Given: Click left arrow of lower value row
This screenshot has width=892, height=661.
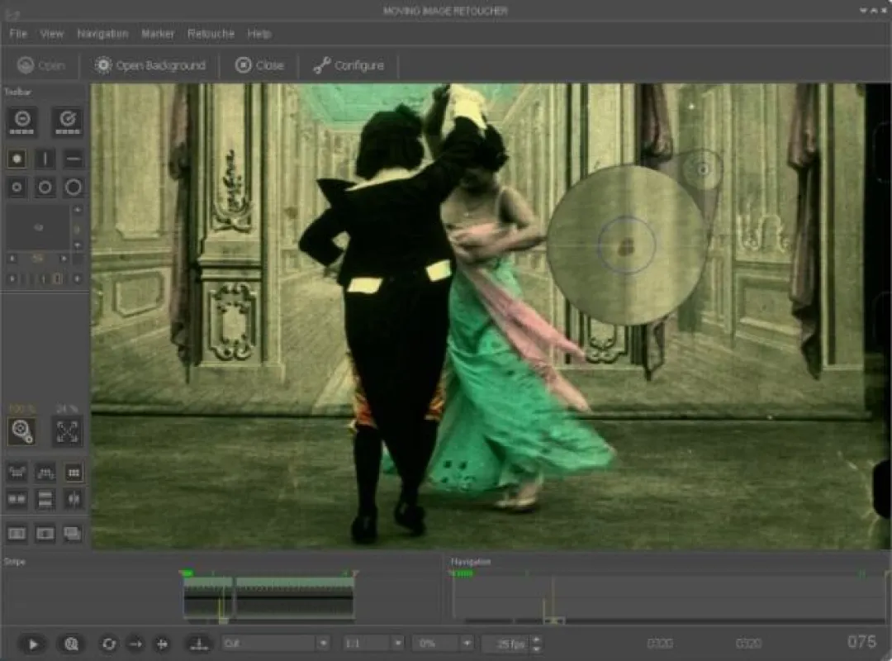Looking at the screenshot, I should point(12,278).
